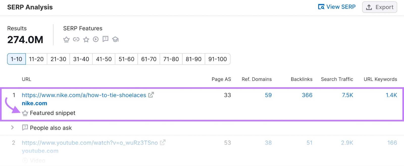The height and width of the screenshot is (166, 404).
Task: Click the 366 Backlinks value for nike.com
Action: point(307,95)
